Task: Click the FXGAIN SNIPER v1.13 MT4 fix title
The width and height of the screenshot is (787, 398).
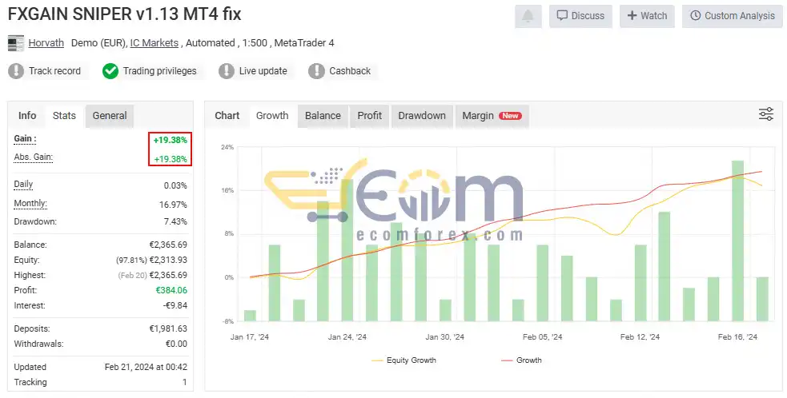Action: (124, 14)
